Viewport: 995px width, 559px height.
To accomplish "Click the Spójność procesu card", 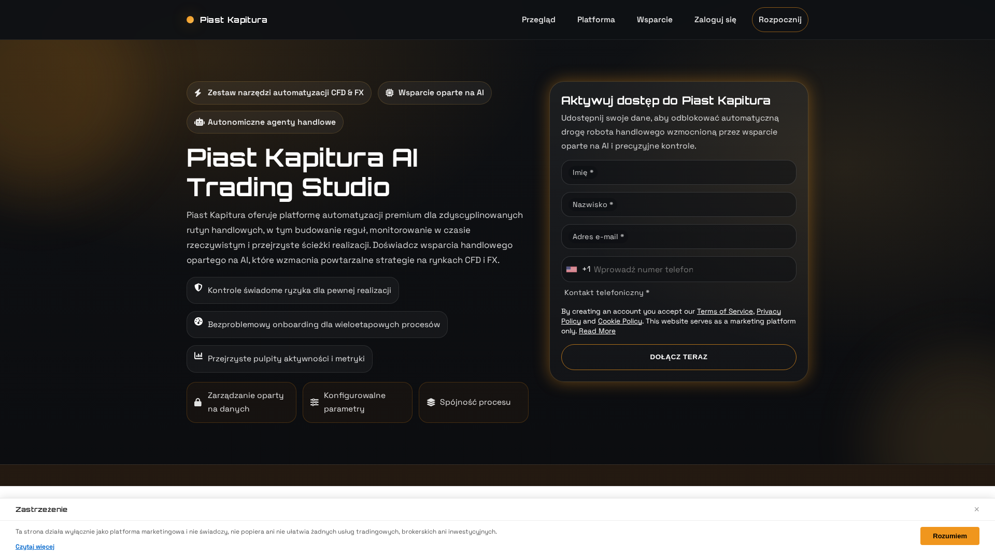I will coord(474,402).
